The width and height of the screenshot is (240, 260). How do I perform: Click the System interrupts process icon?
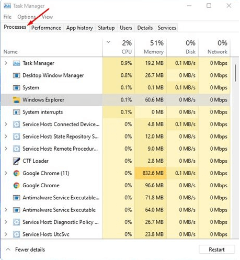[16, 112]
